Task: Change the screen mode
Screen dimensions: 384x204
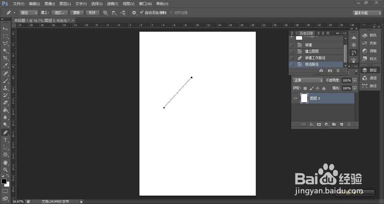Action: 5,198
